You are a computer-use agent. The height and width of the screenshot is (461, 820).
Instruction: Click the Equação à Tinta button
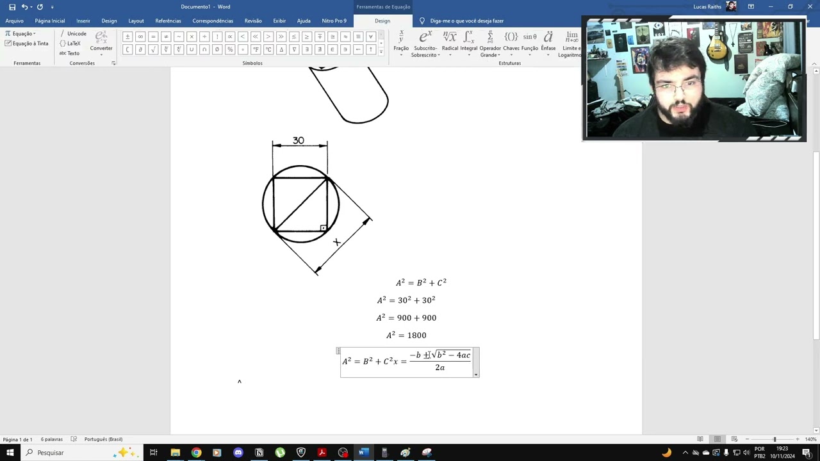point(26,44)
